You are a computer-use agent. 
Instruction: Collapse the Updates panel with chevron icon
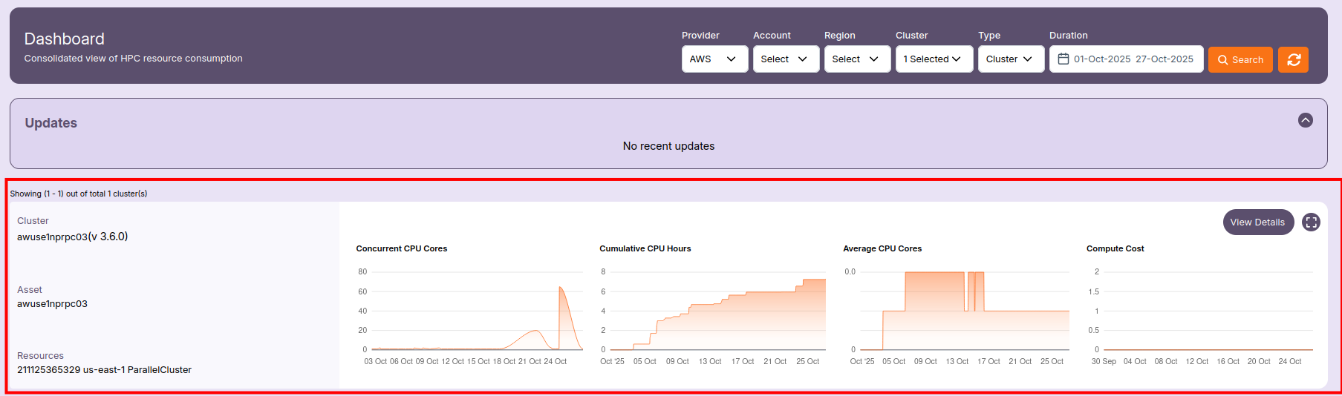[x=1305, y=120]
